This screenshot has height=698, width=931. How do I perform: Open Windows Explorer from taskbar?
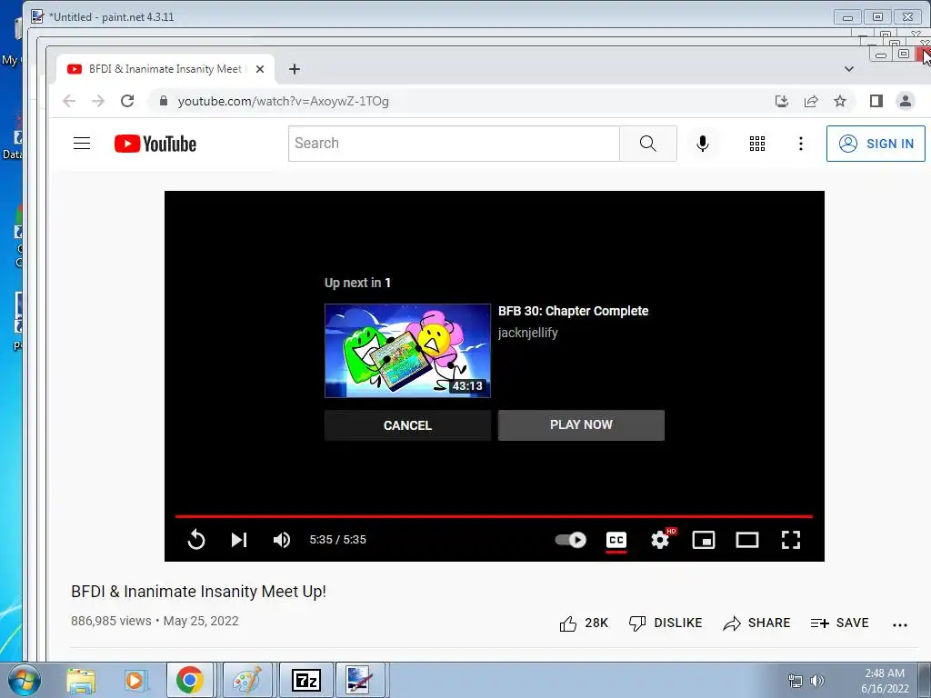click(x=81, y=680)
